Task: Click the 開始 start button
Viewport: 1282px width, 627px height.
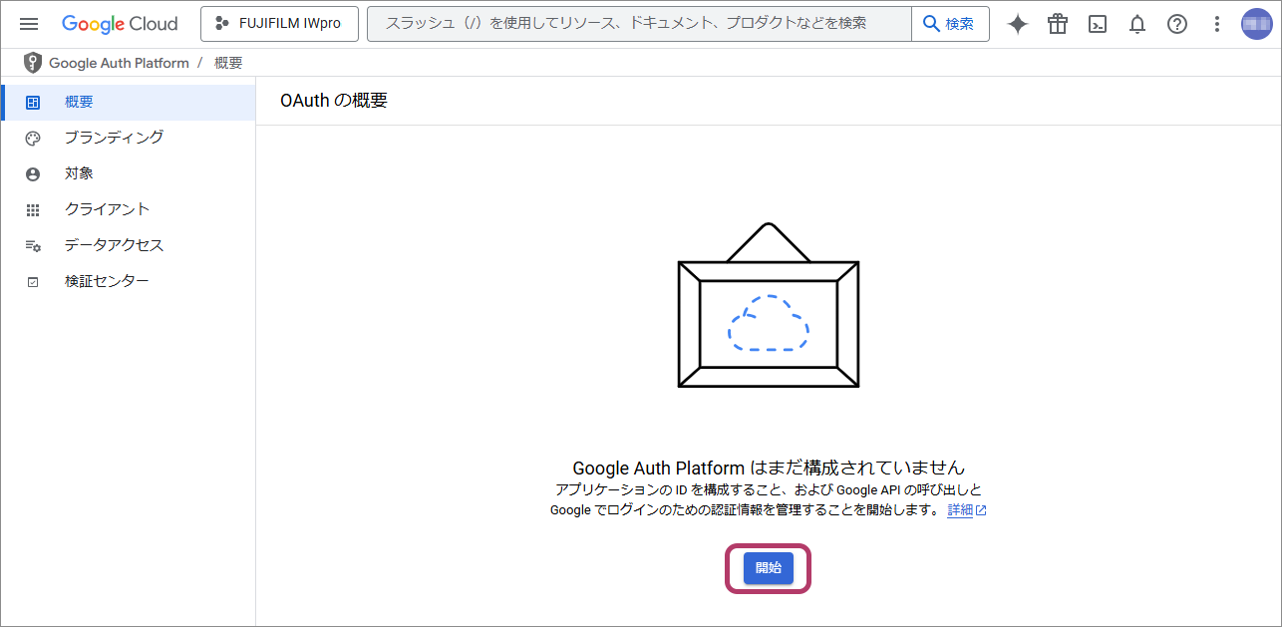Action: [768, 568]
